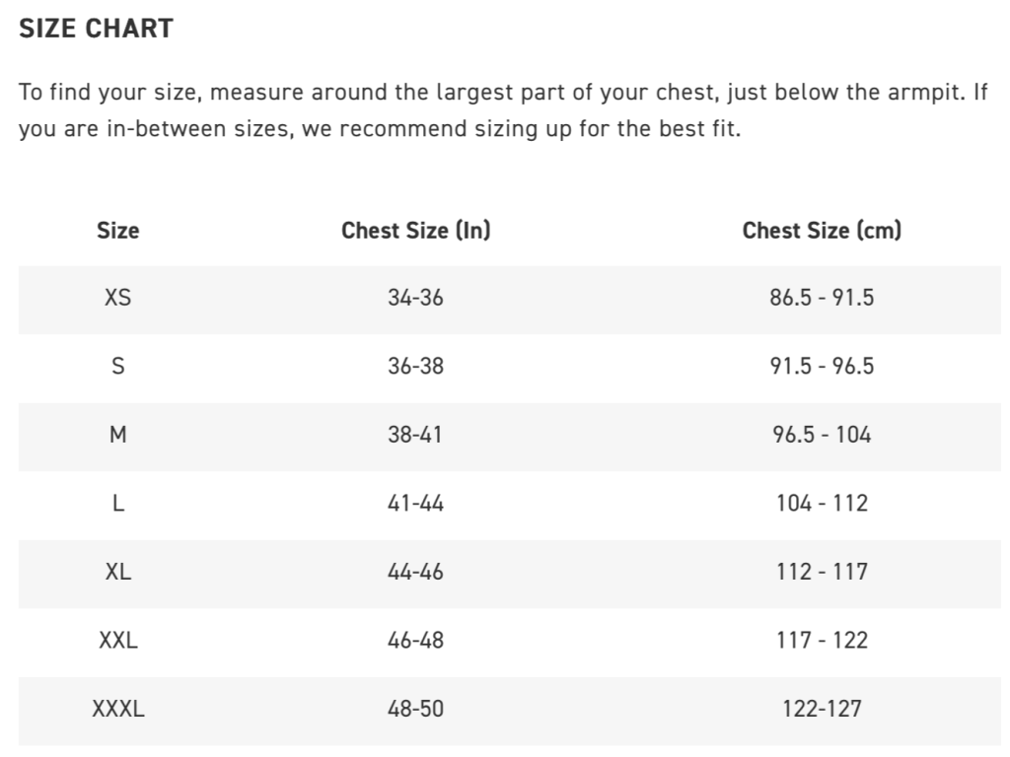Image resolution: width=1010 pixels, height=757 pixels.
Task: Click the 86.5 - 91.5 cm value
Action: (822, 297)
